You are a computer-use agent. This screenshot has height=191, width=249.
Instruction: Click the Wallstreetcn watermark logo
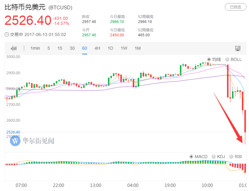tap(15, 141)
